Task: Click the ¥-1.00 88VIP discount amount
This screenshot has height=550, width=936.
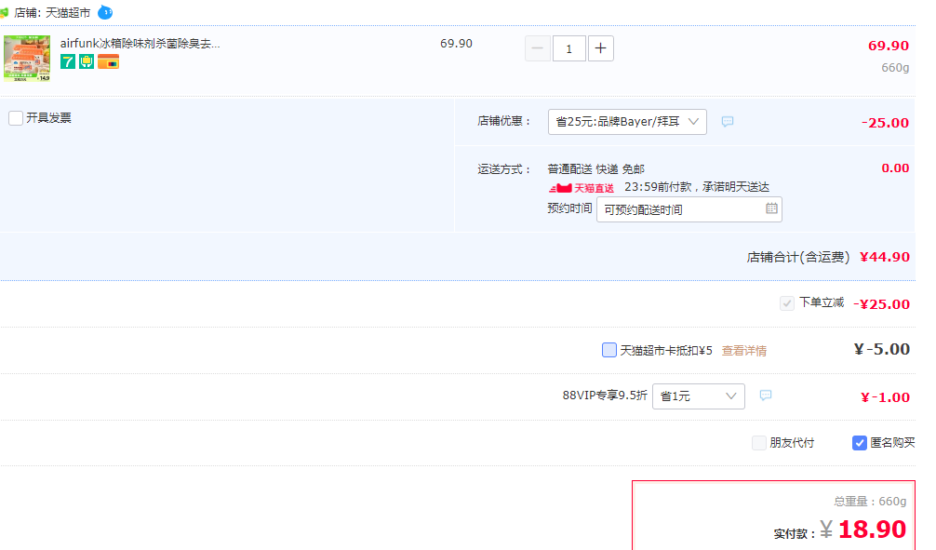Action: (885, 397)
